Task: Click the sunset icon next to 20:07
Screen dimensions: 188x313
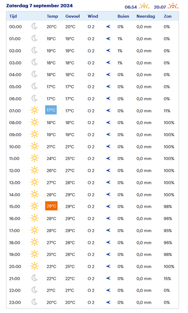Action: tap(173, 6)
